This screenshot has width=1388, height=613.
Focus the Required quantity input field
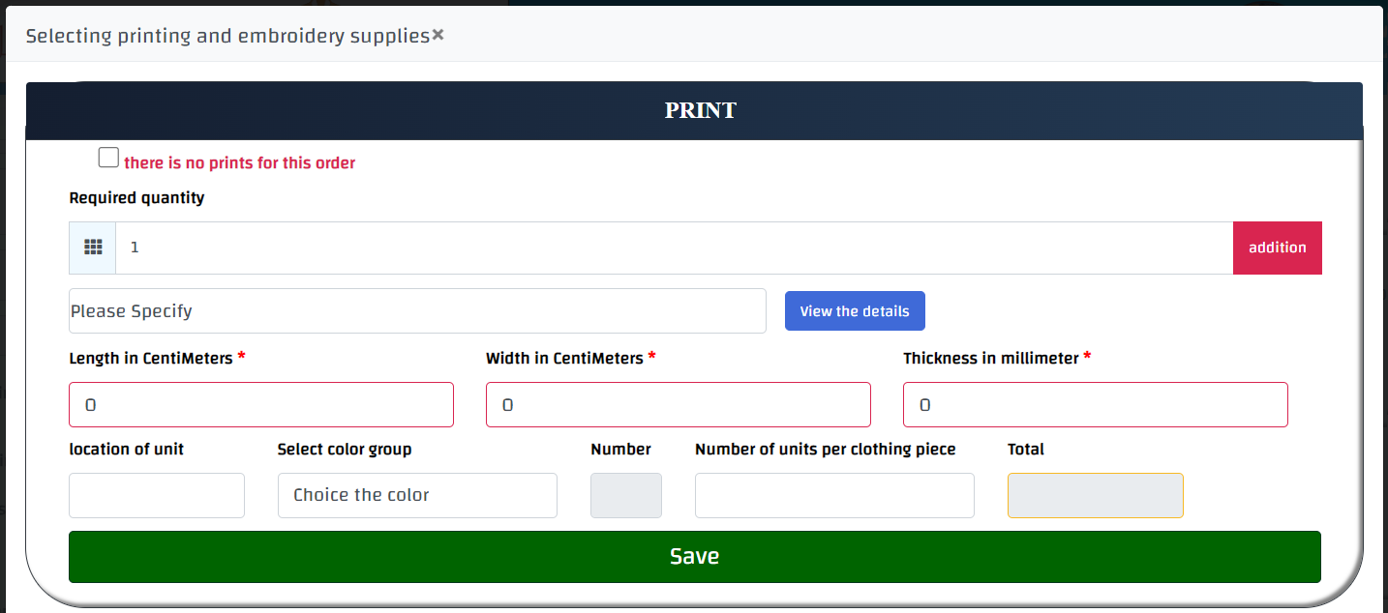coord(674,248)
